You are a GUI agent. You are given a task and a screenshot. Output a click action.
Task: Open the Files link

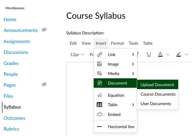coord(8,96)
